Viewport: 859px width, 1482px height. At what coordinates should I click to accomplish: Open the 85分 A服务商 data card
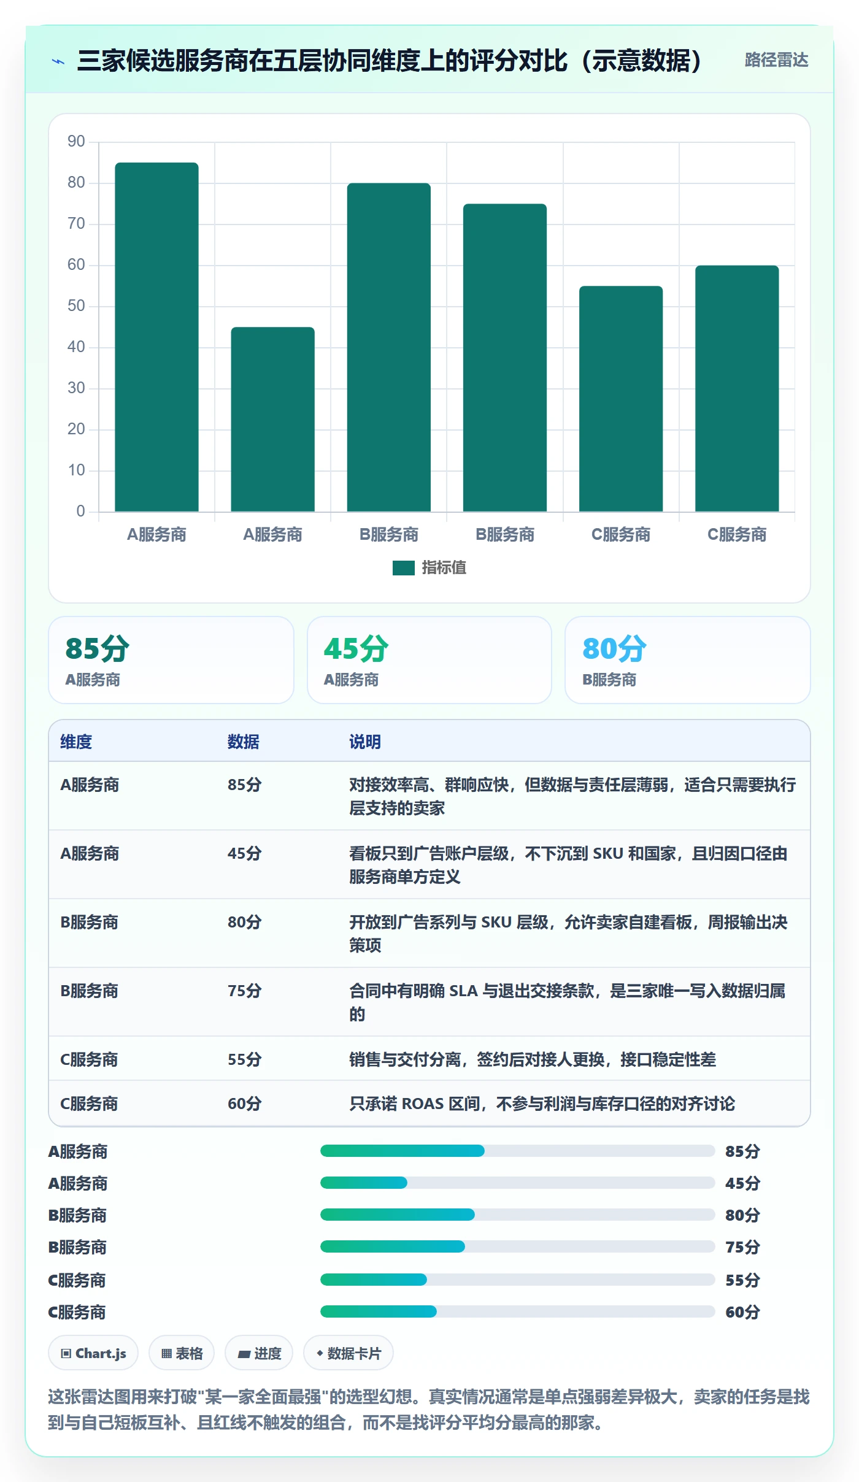point(171,660)
